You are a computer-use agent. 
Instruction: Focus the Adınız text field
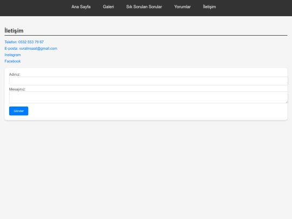click(148, 81)
